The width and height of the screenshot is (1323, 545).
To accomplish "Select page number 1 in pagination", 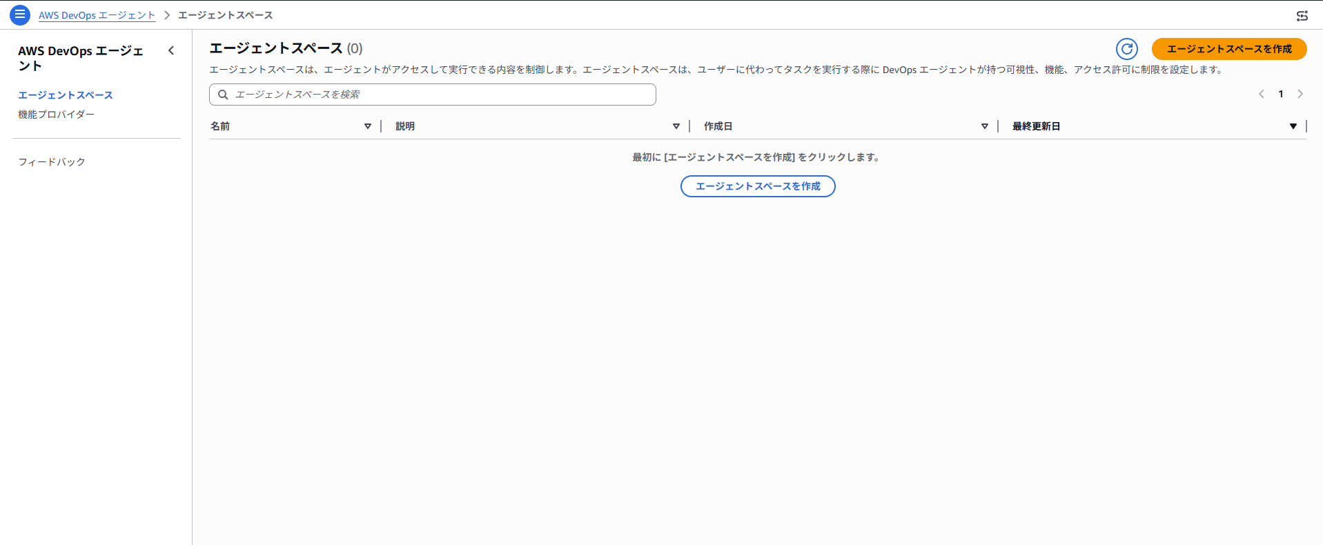I will 1281,94.
